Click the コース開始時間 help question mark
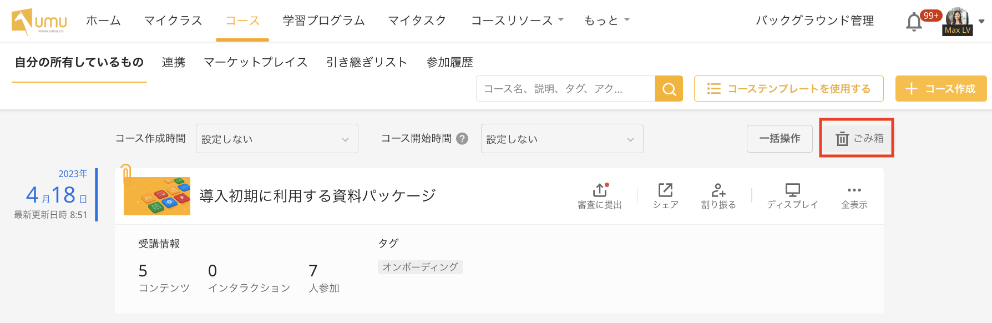The height and width of the screenshot is (323, 992). [462, 139]
